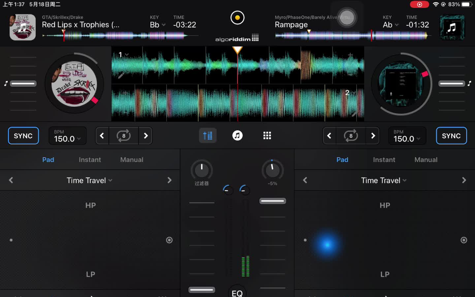Image resolution: width=475 pixels, height=297 pixels.
Task: Tap the right deck tempo slider handle
Action: tap(452, 84)
